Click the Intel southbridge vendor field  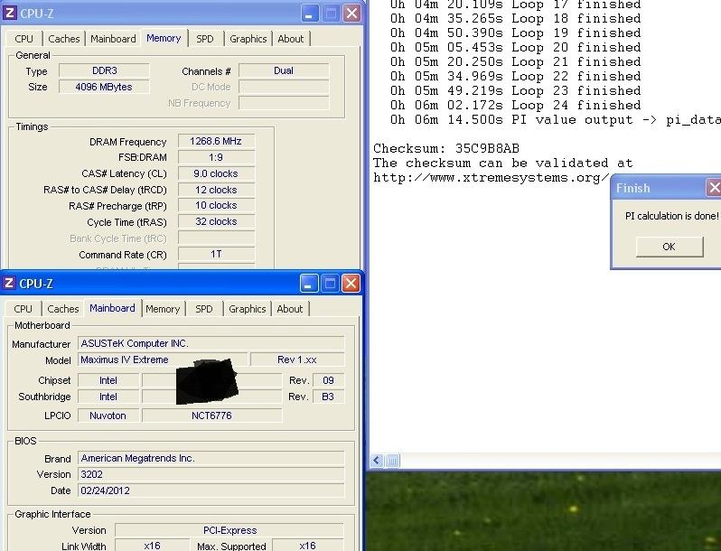point(108,397)
